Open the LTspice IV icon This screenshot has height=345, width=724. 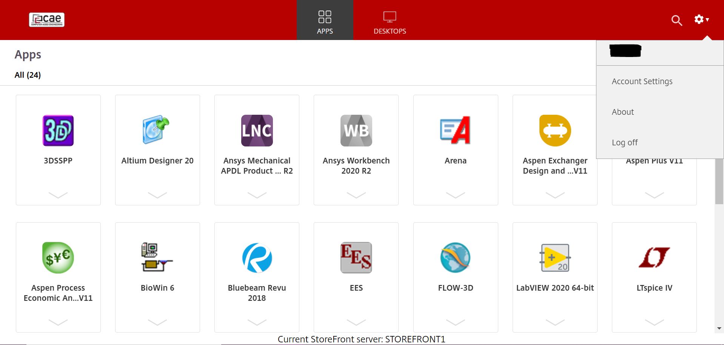(x=654, y=257)
